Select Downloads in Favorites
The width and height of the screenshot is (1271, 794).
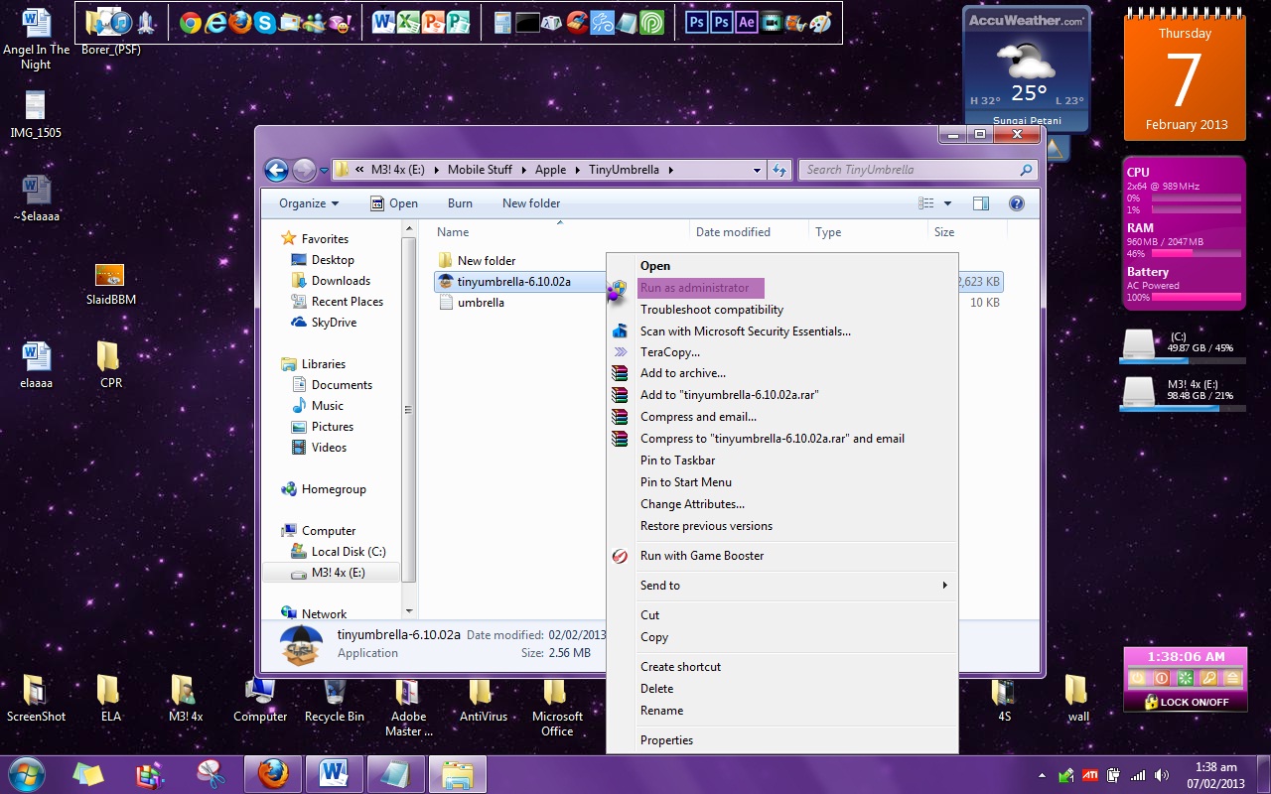331,281
